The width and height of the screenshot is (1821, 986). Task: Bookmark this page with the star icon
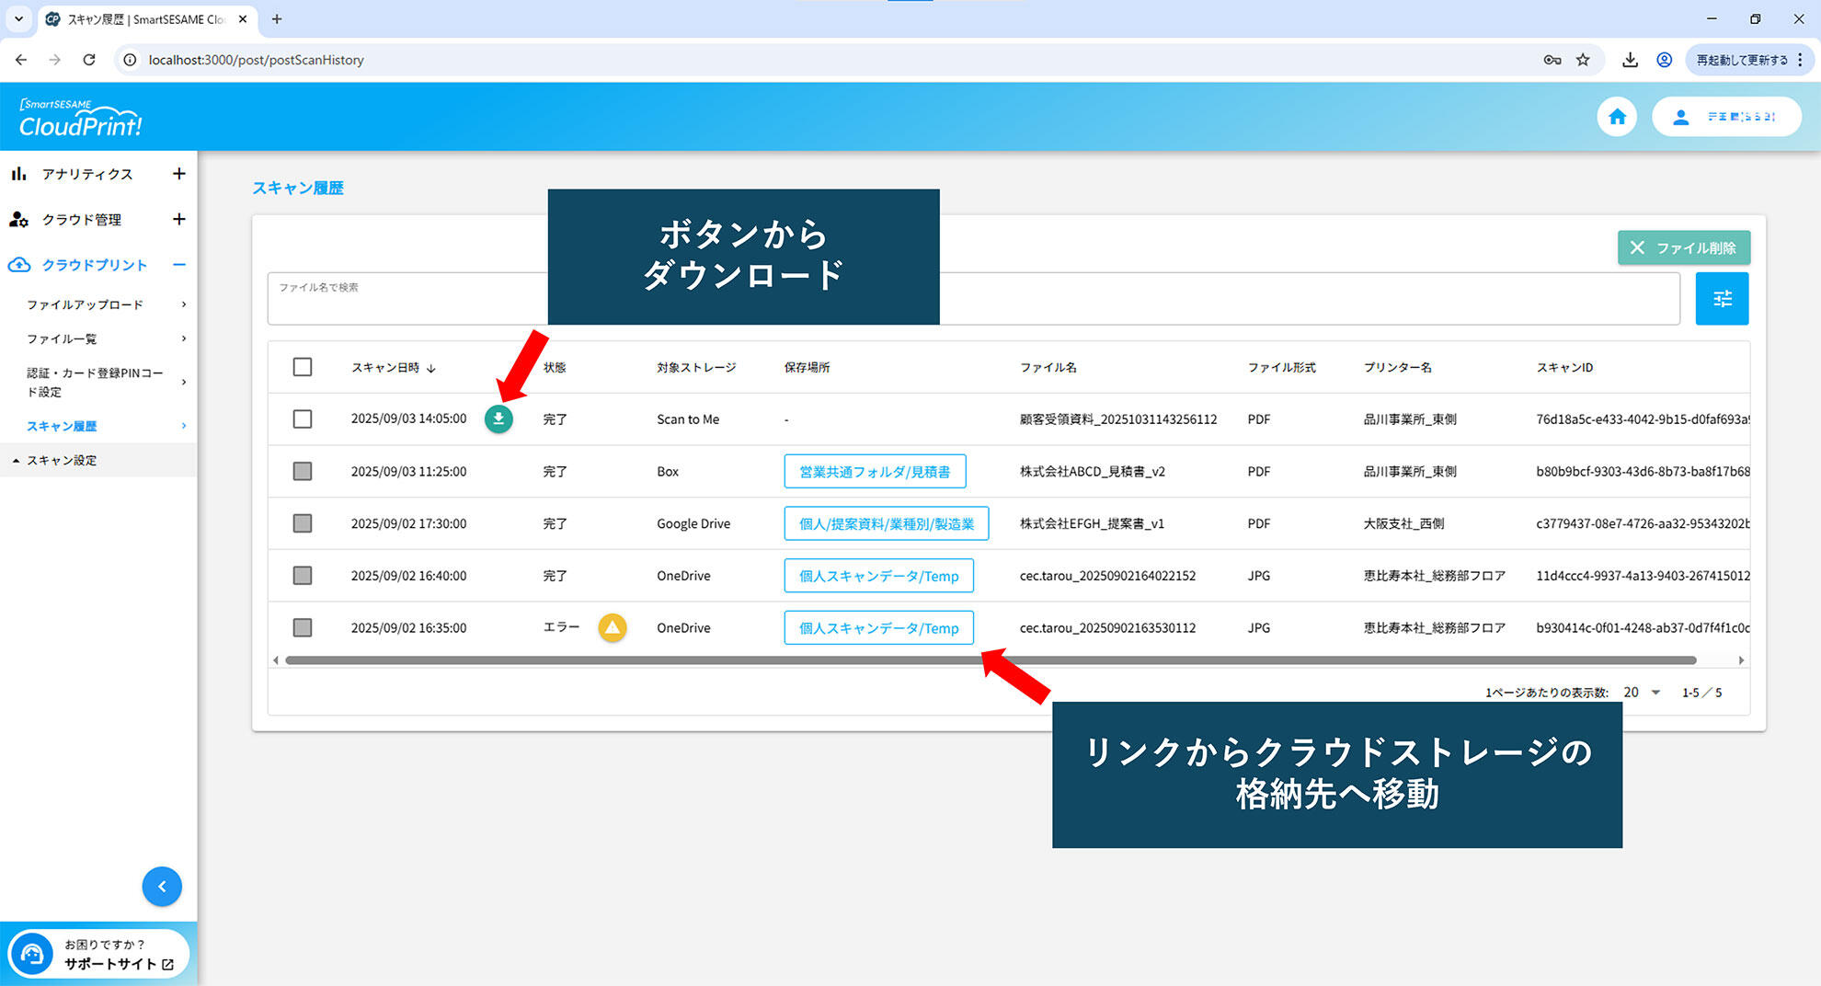(1583, 60)
